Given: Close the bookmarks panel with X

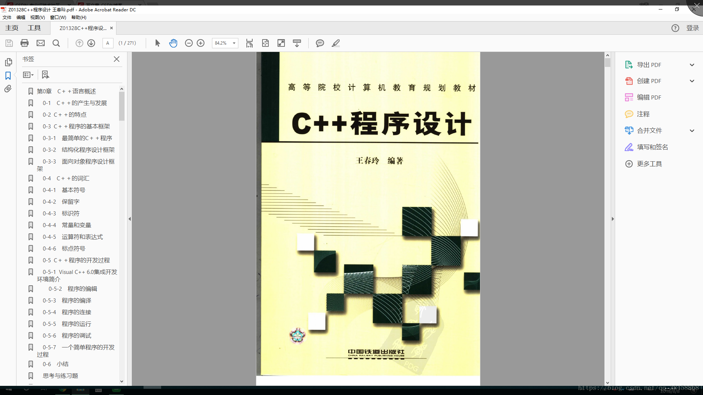Looking at the screenshot, I should tap(116, 59).
